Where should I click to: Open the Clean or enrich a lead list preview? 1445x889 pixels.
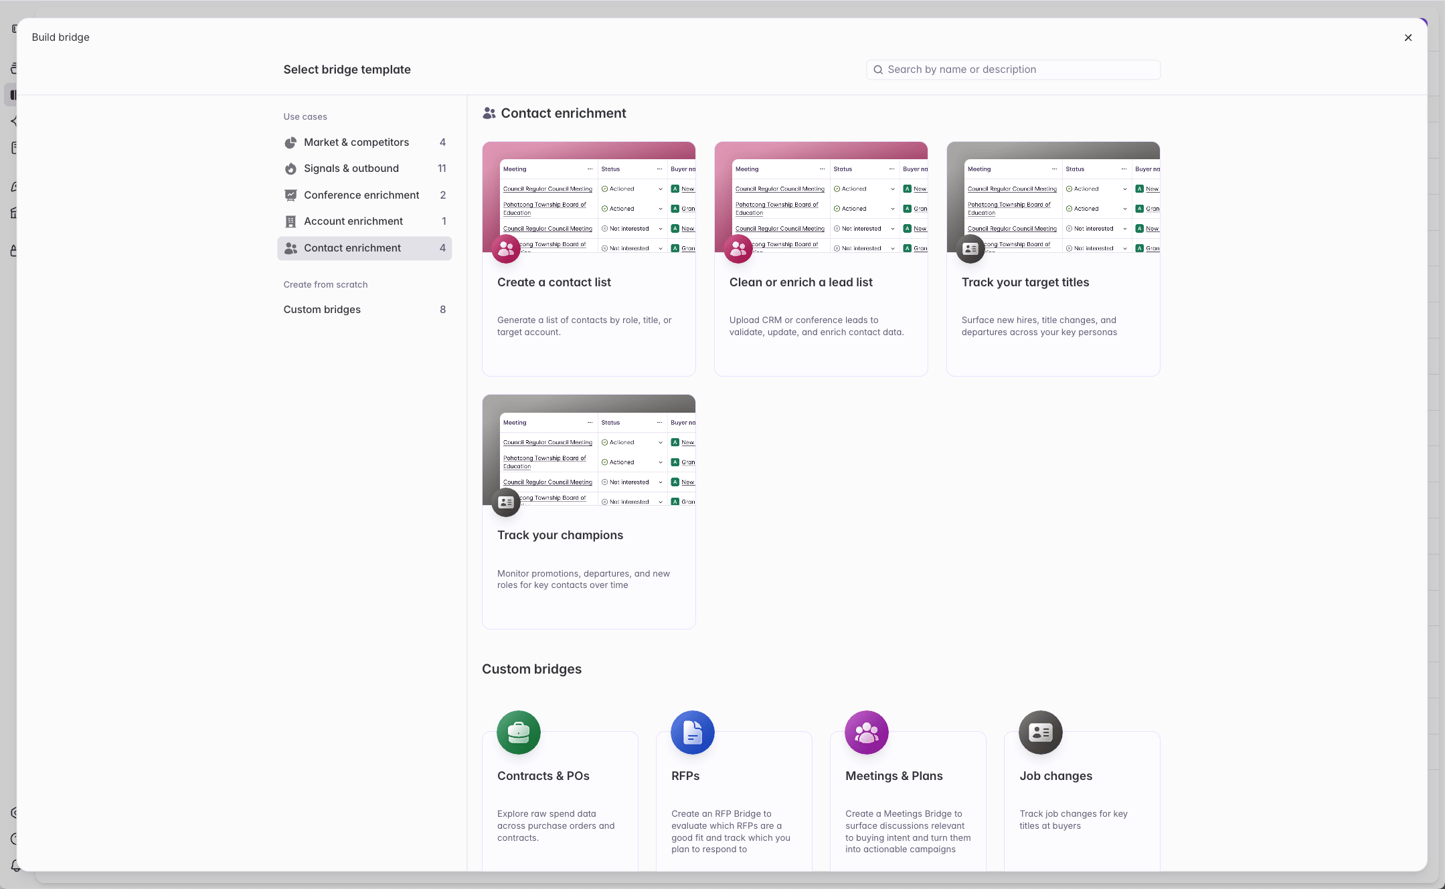[821, 197]
